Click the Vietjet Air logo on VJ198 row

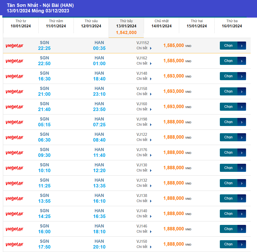coord(14,122)
